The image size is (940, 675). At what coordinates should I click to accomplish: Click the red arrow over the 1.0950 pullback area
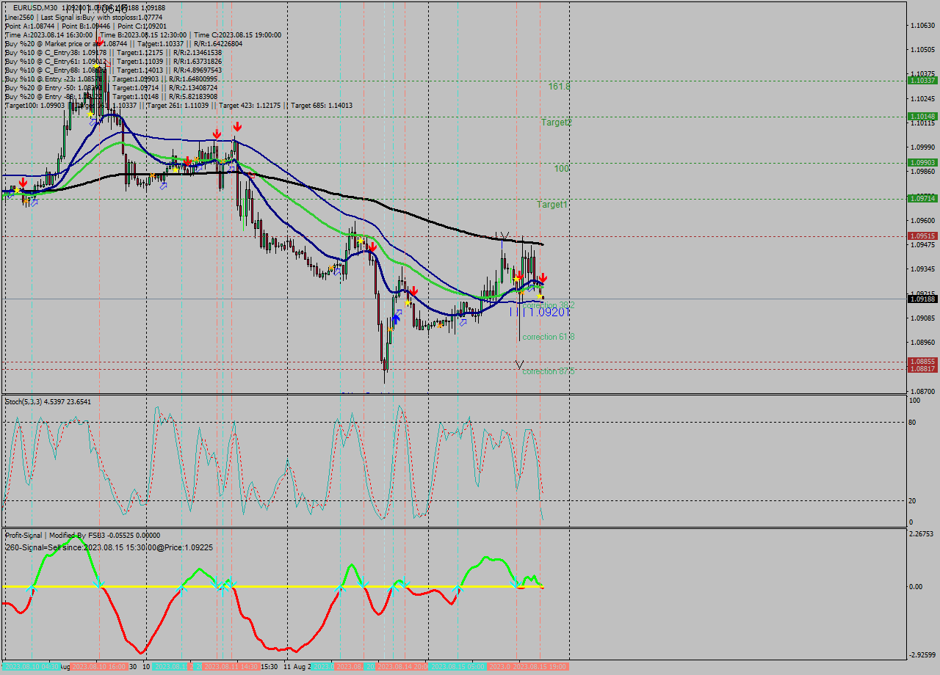(x=372, y=248)
